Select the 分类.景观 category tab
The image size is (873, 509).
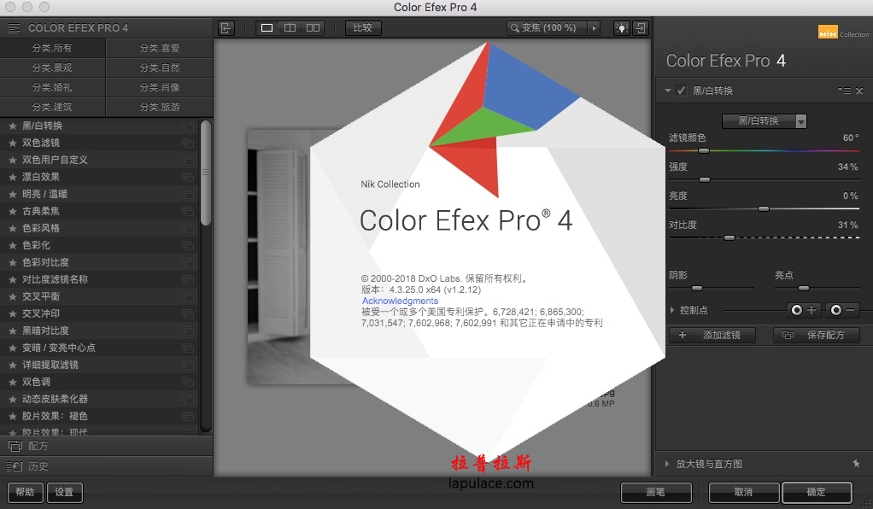click(52, 67)
